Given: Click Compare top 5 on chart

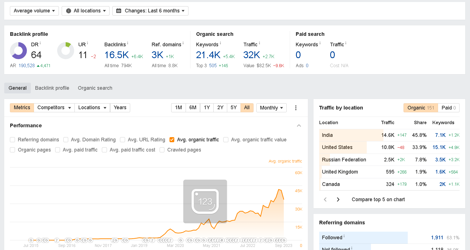Looking at the screenshot, I should 378,199.
